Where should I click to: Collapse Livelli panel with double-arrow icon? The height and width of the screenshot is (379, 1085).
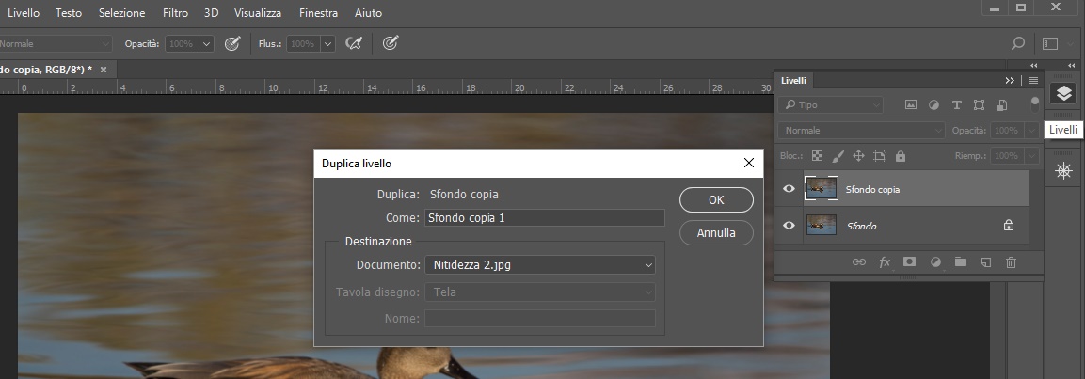tap(1010, 80)
